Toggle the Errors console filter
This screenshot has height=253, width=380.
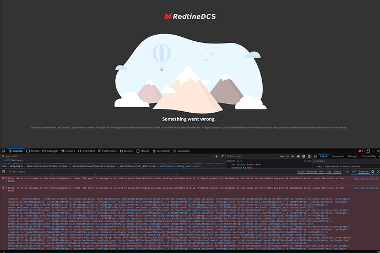[301, 172]
